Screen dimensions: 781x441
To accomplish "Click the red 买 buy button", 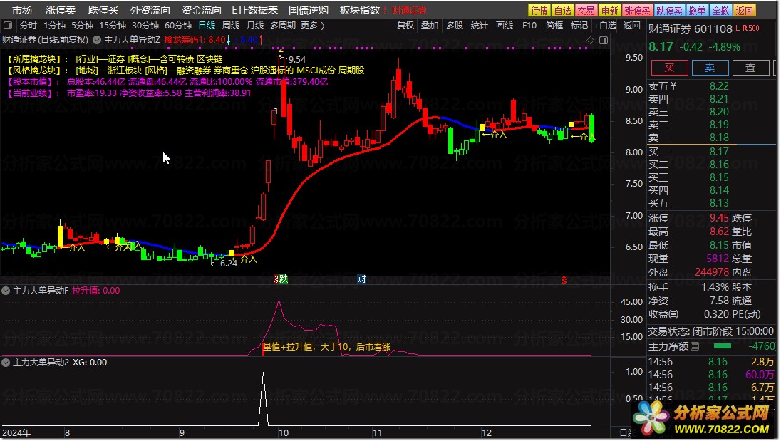I will [669, 68].
